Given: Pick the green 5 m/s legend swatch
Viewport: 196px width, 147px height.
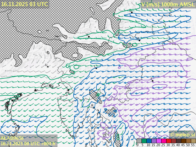Looking at the screenshot, I should 144,141.
